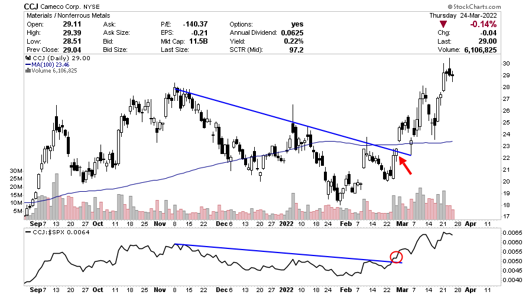Viewport: 532px width, 295px height.
Task: Click the Yield value 0.22%
Action: (x=294, y=41)
